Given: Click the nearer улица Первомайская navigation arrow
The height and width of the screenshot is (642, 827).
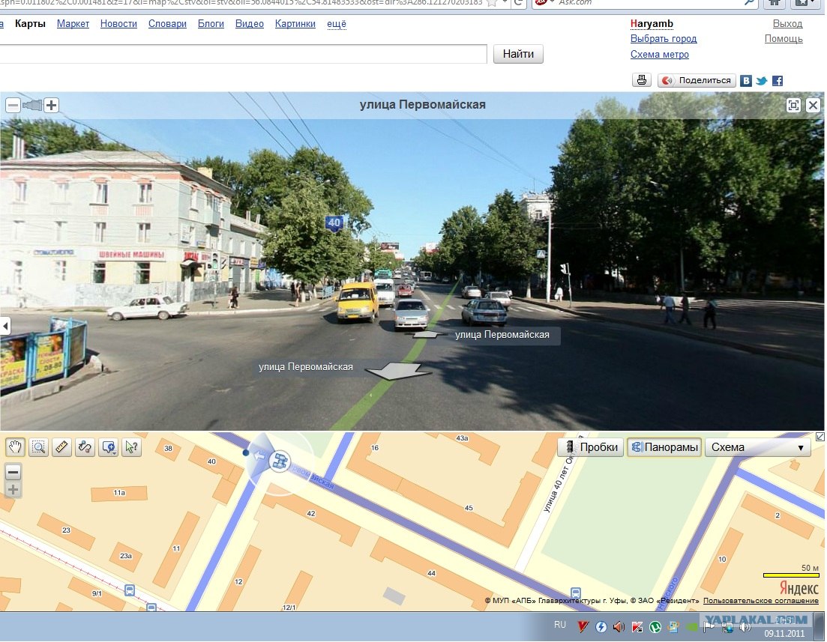Looking at the screenshot, I should click(400, 371).
